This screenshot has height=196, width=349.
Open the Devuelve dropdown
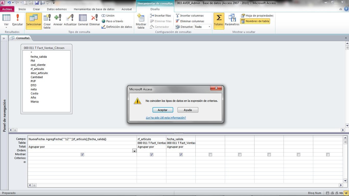click(209, 27)
